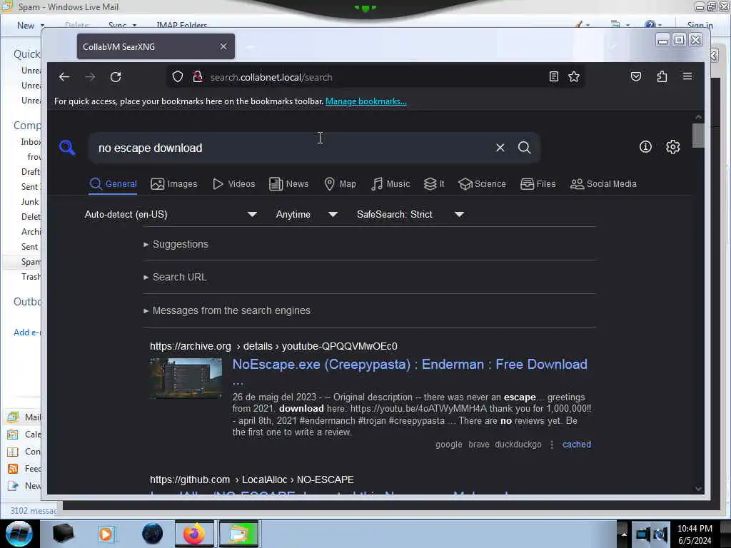Click the insecure connection padlock icon

tap(198, 77)
